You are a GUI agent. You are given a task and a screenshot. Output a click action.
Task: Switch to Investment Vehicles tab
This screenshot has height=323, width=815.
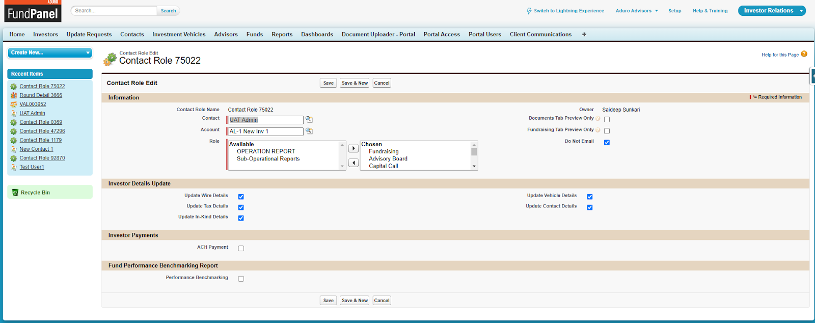tap(179, 34)
